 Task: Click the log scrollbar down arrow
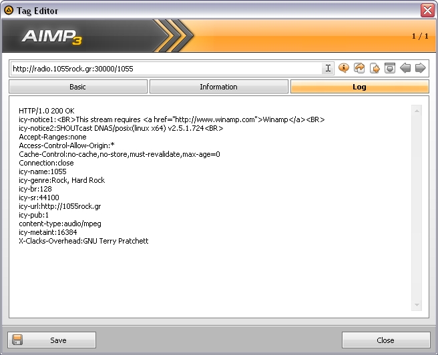tap(417, 305)
